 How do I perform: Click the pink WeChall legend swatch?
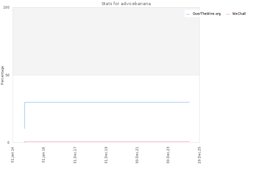coord(228,14)
